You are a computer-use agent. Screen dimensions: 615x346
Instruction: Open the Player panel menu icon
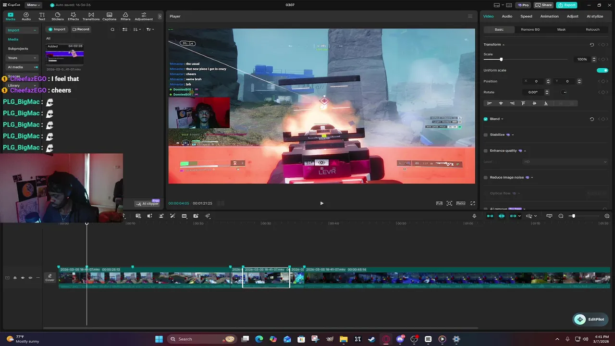tap(470, 16)
